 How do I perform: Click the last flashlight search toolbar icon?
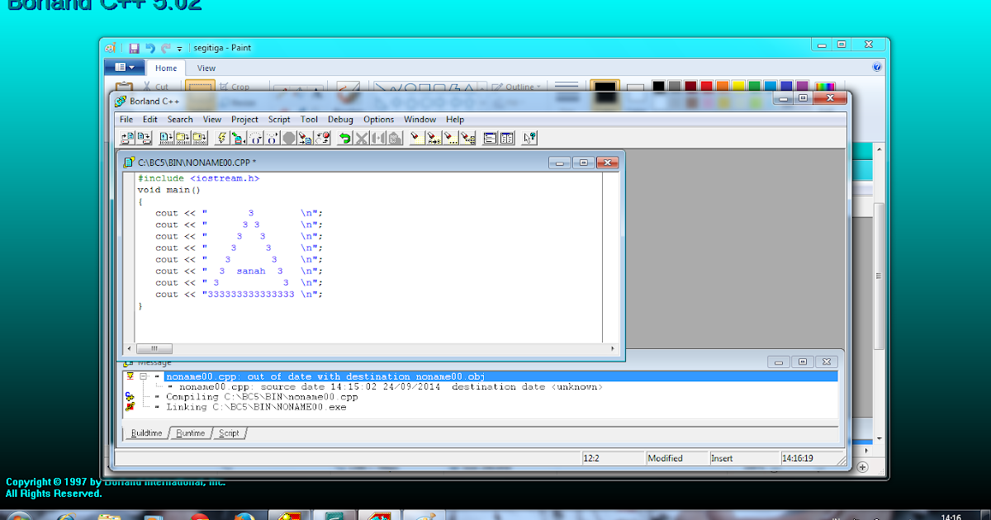coord(467,138)
